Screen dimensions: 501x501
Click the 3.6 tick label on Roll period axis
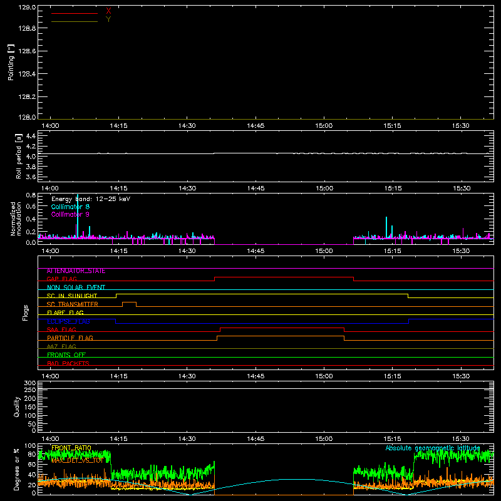pyautogui.click(x=31, y=177)
